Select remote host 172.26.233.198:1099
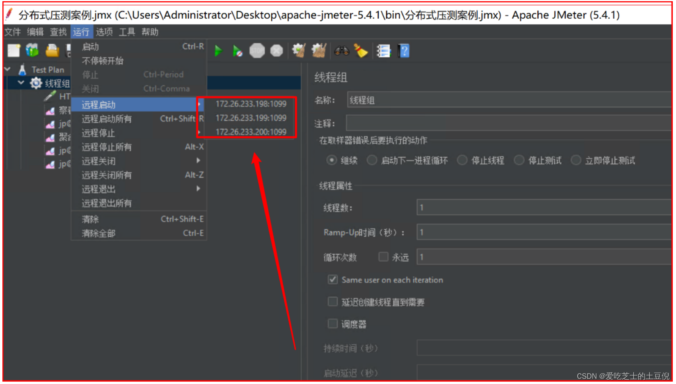The height and width of the screenshot is (384, 676). point(251,104)
